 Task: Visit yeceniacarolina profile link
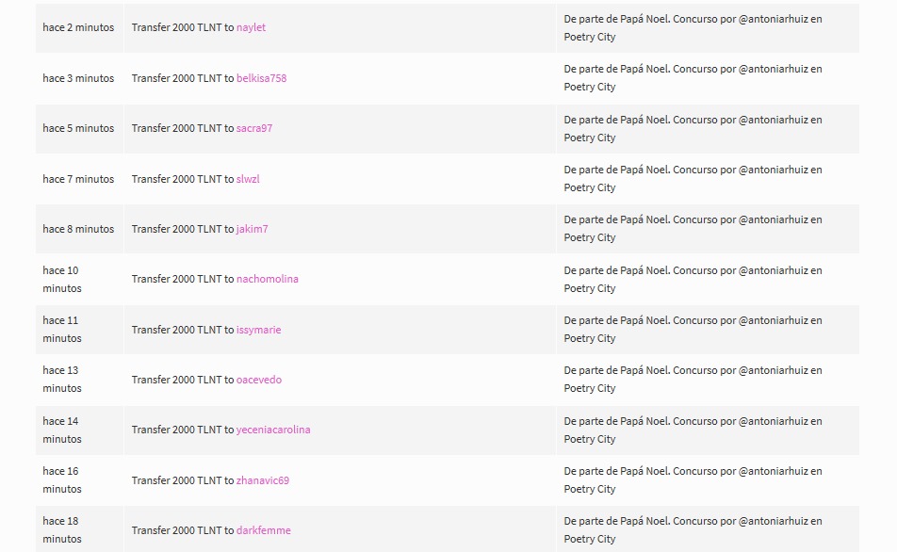273,430
